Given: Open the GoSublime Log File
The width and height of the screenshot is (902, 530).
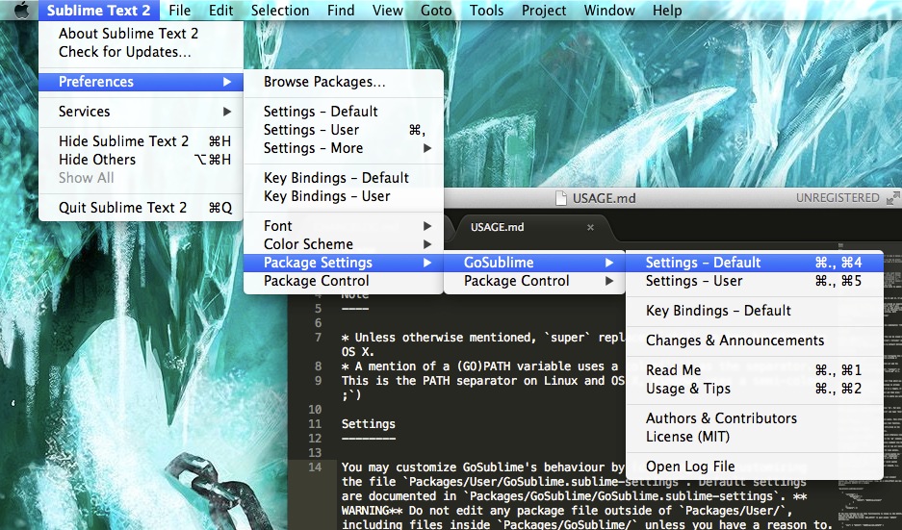Looking at the screenshot, I should click(690, 467).
